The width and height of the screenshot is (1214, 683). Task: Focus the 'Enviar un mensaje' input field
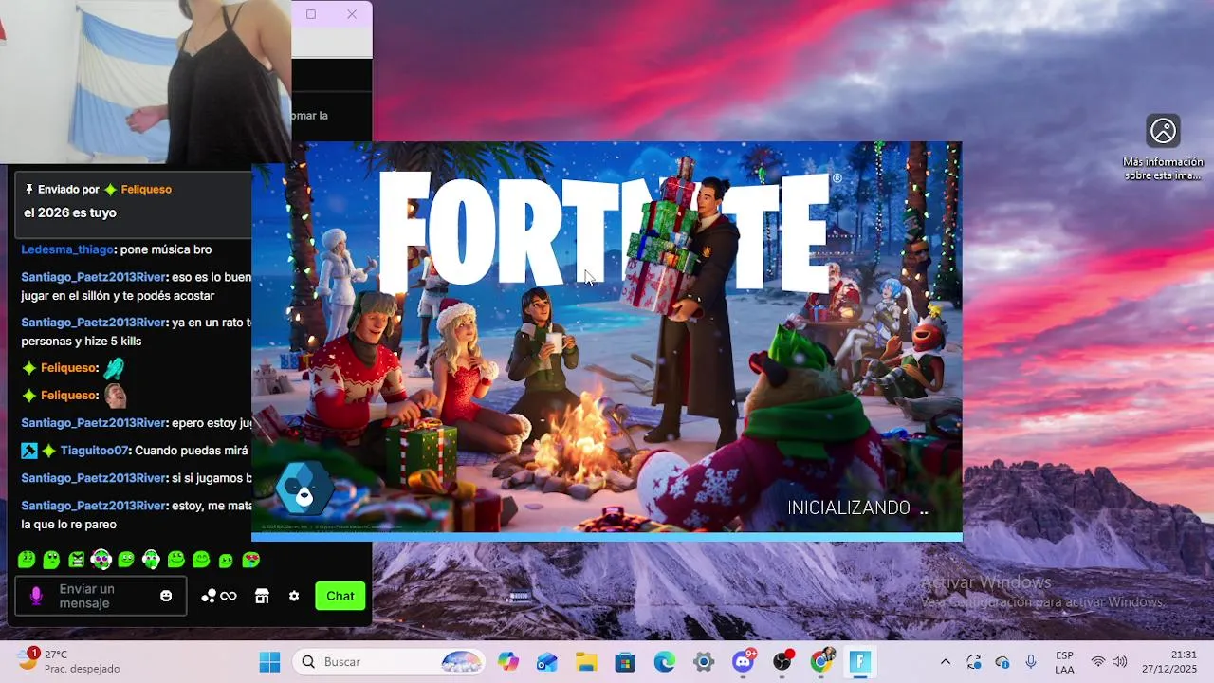pyautogui.click(x=101, y=596)
